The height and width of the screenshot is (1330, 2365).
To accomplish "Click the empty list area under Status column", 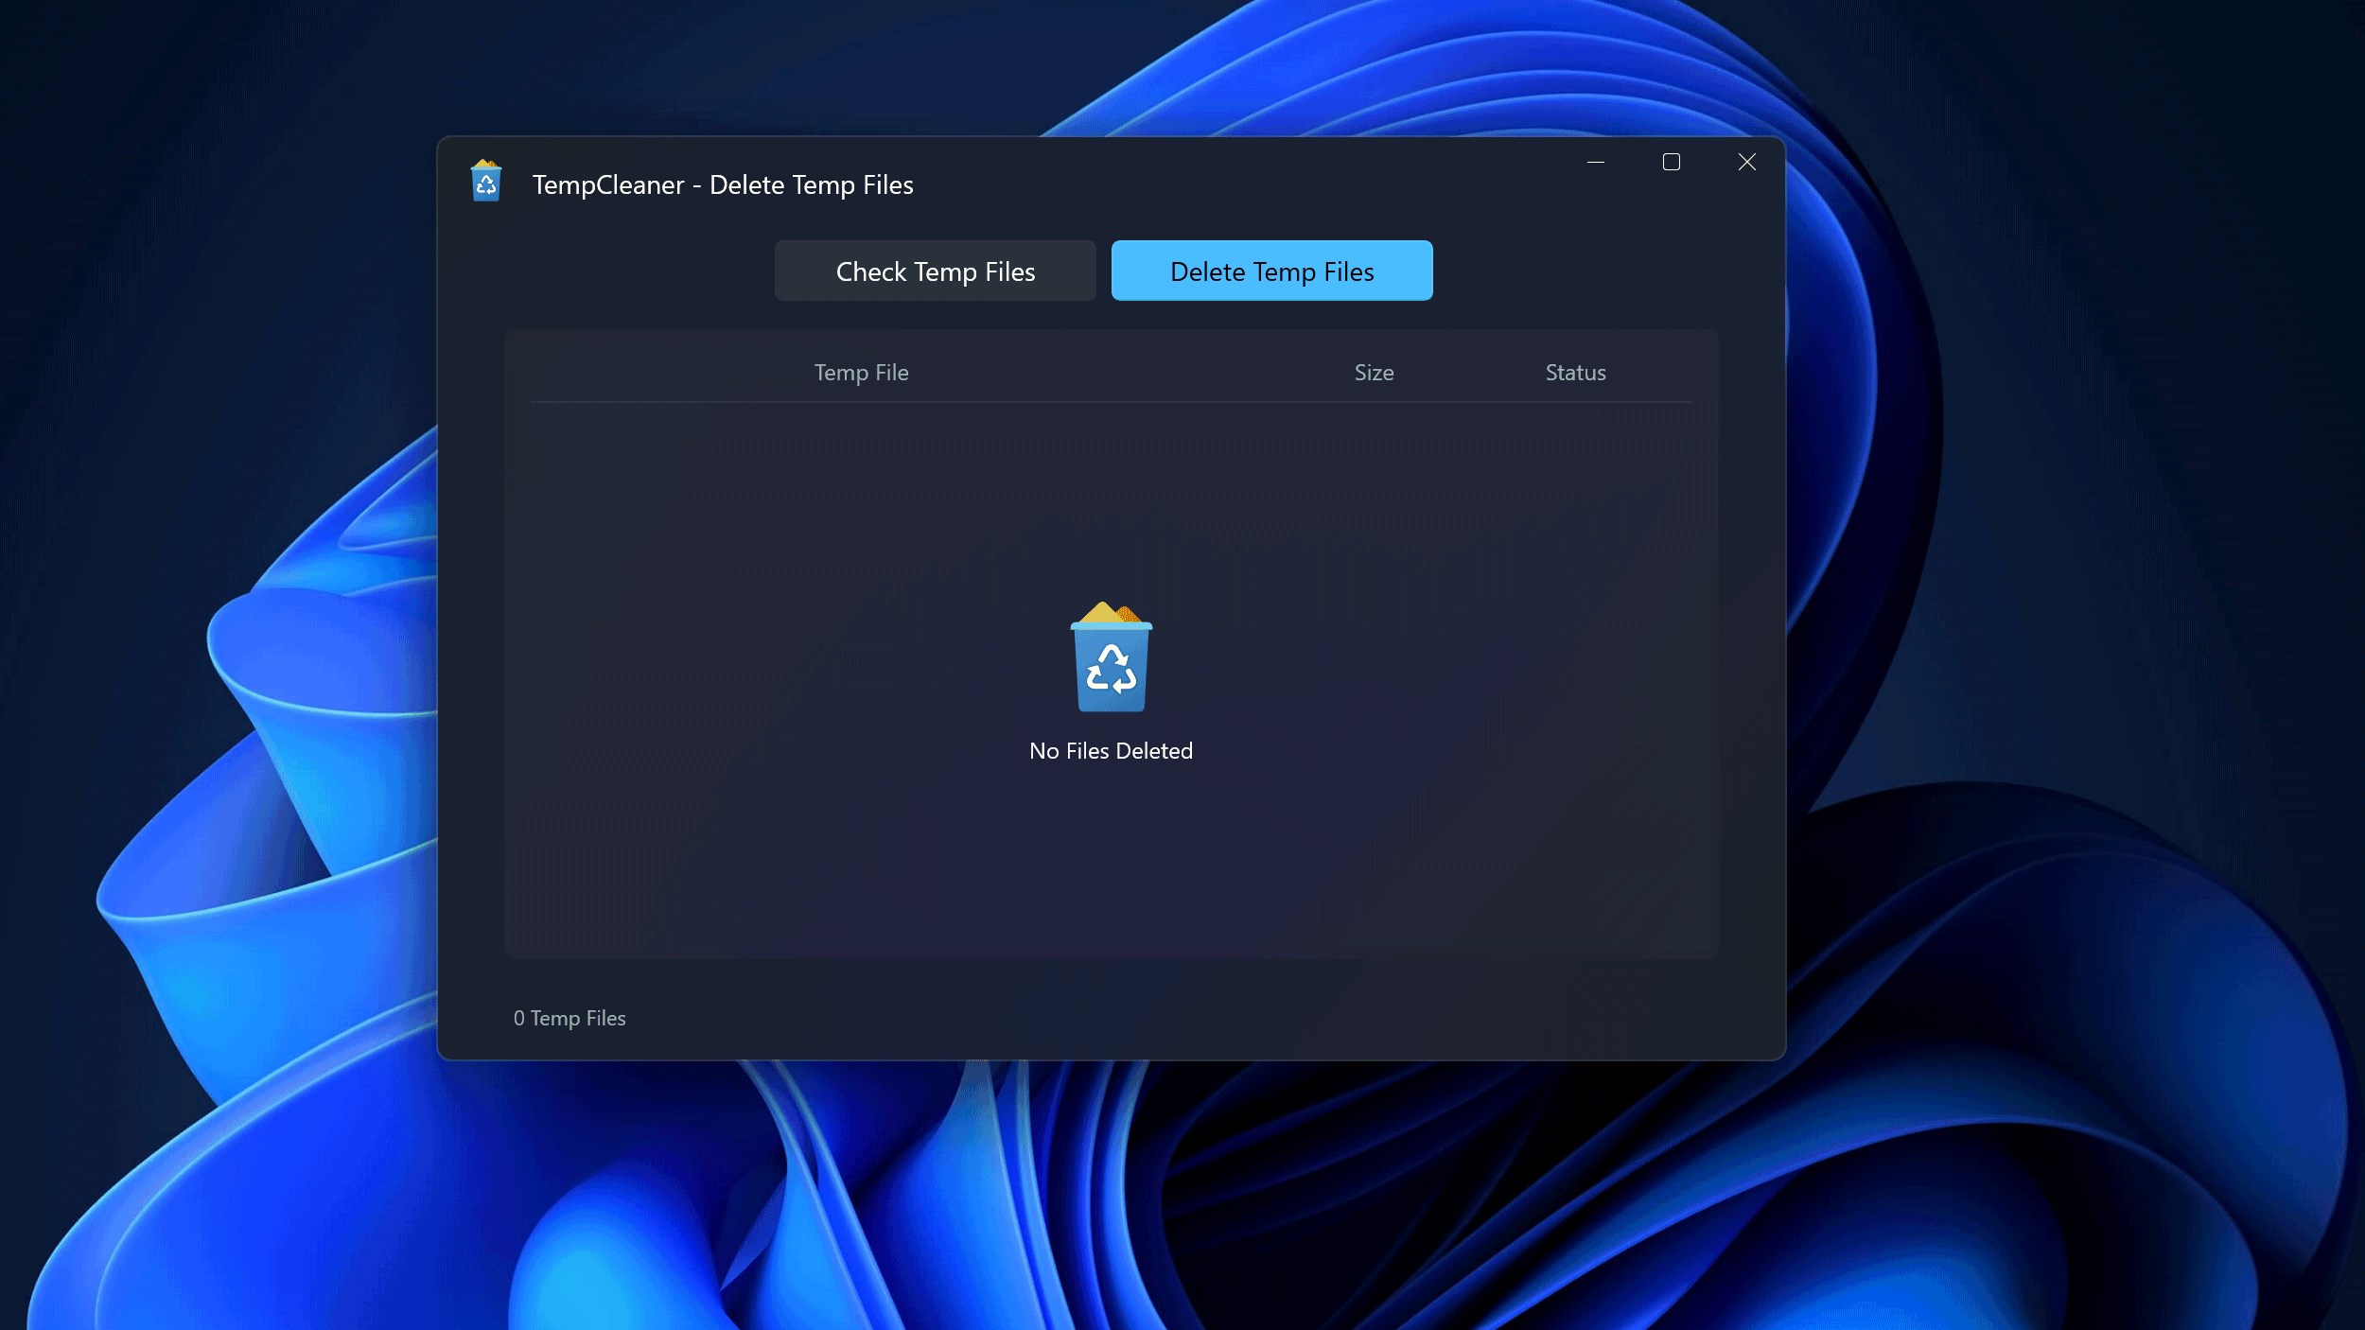I will tap(1575, 568).
